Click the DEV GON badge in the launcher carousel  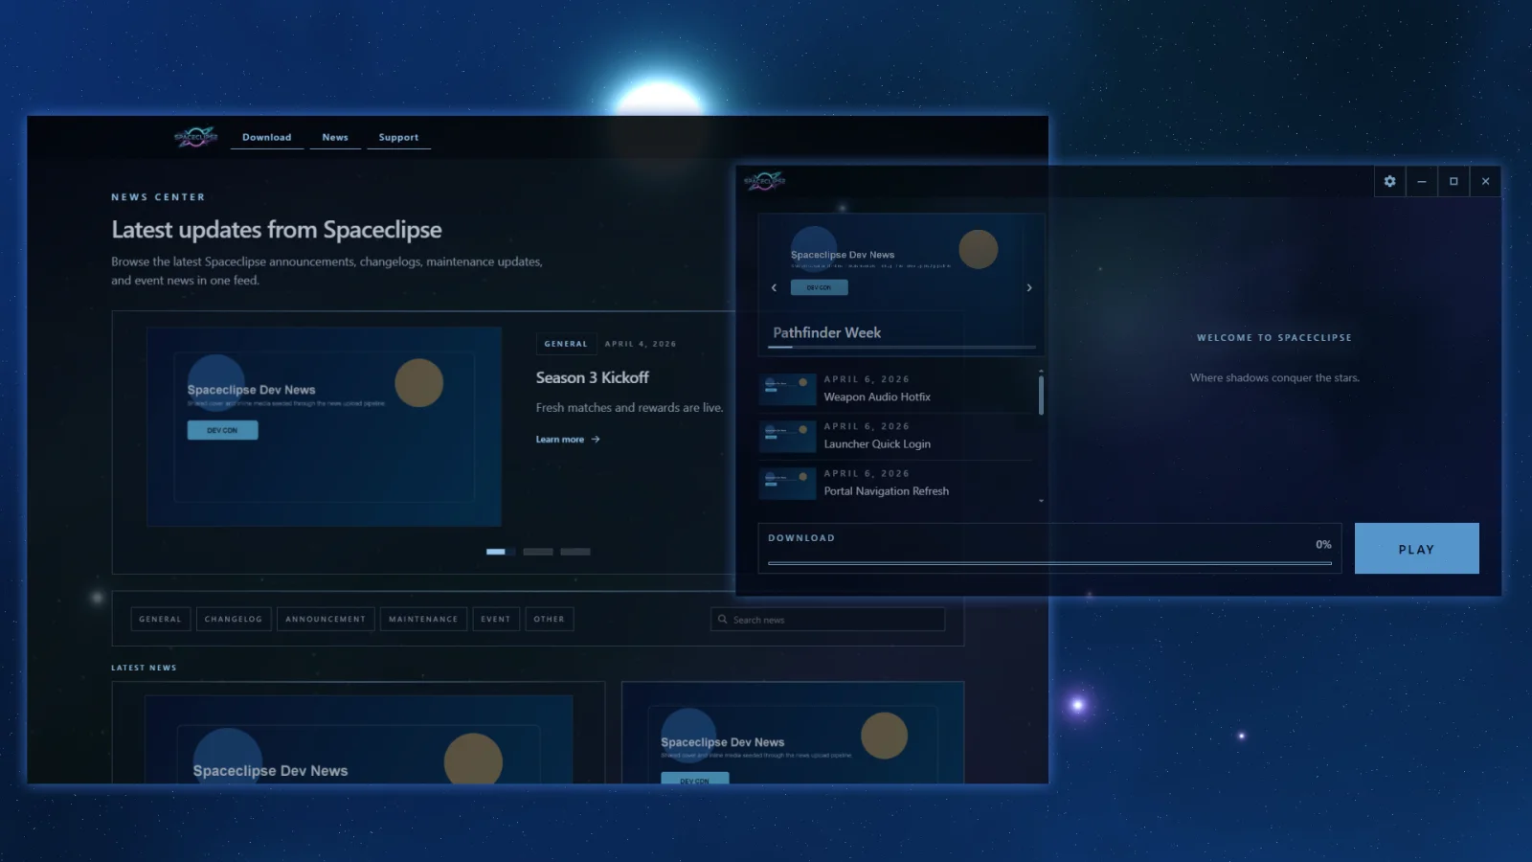pyautogui.click(x=819, y=287)
